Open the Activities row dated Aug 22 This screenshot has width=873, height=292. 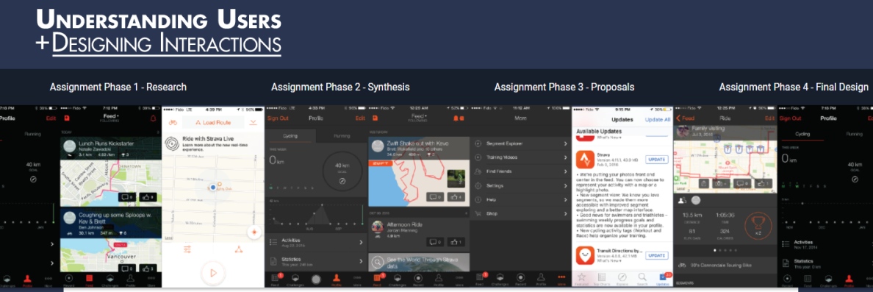point(316,243)
